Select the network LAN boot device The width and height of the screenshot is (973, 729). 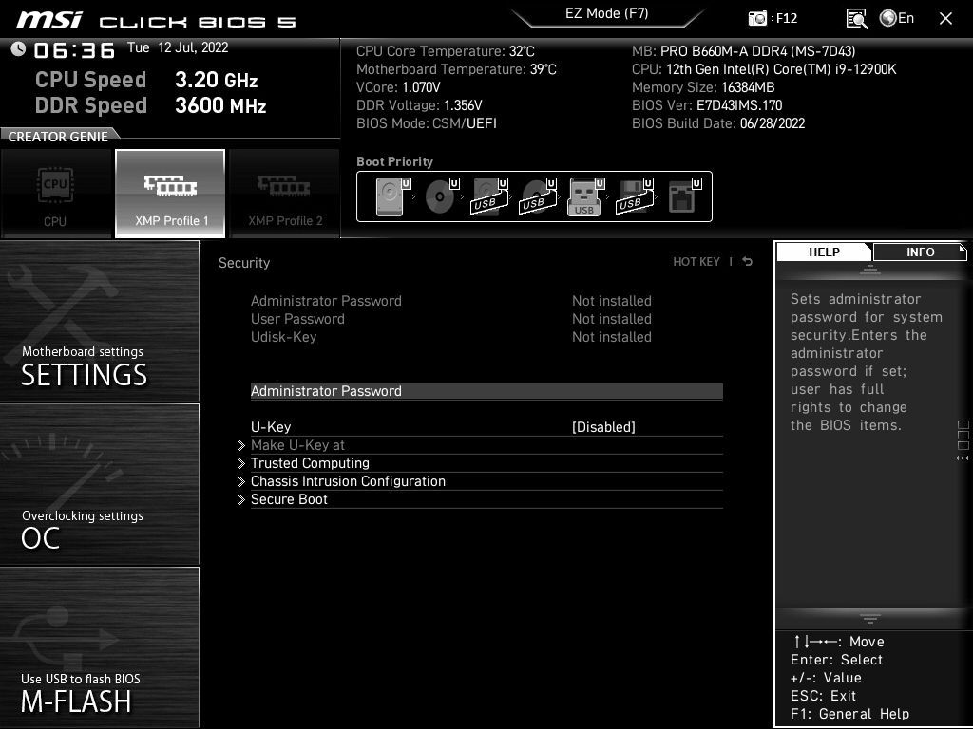click(684, 196)
